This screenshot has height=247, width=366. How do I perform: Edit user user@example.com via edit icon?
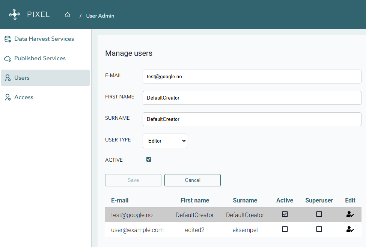click(x=350, y=229)
